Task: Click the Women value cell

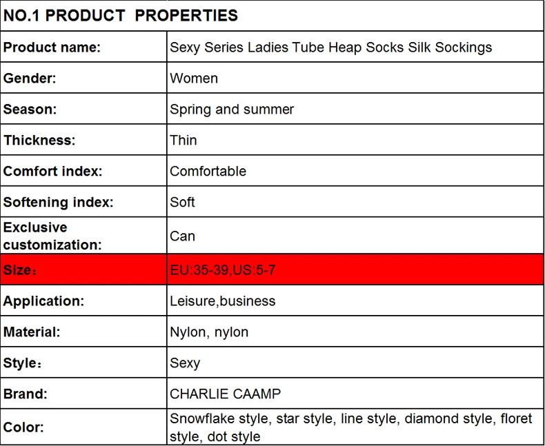Action: click(x=355, y=78)
